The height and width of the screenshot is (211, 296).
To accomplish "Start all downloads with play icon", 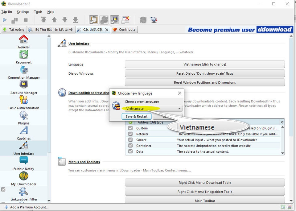I will (5, 20).
